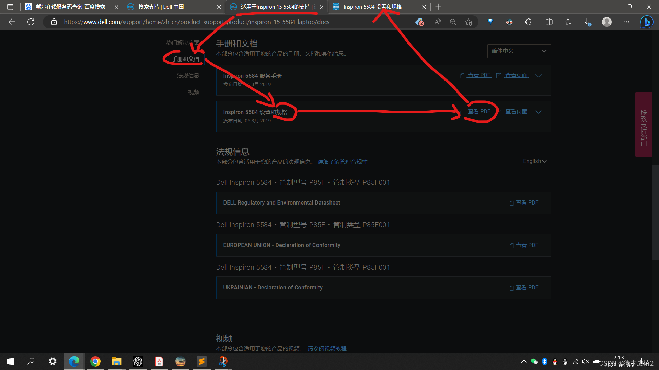Click the page vertical scrollbar thumb
Viewport: 659px width, 370px height.
click(655, 212)
